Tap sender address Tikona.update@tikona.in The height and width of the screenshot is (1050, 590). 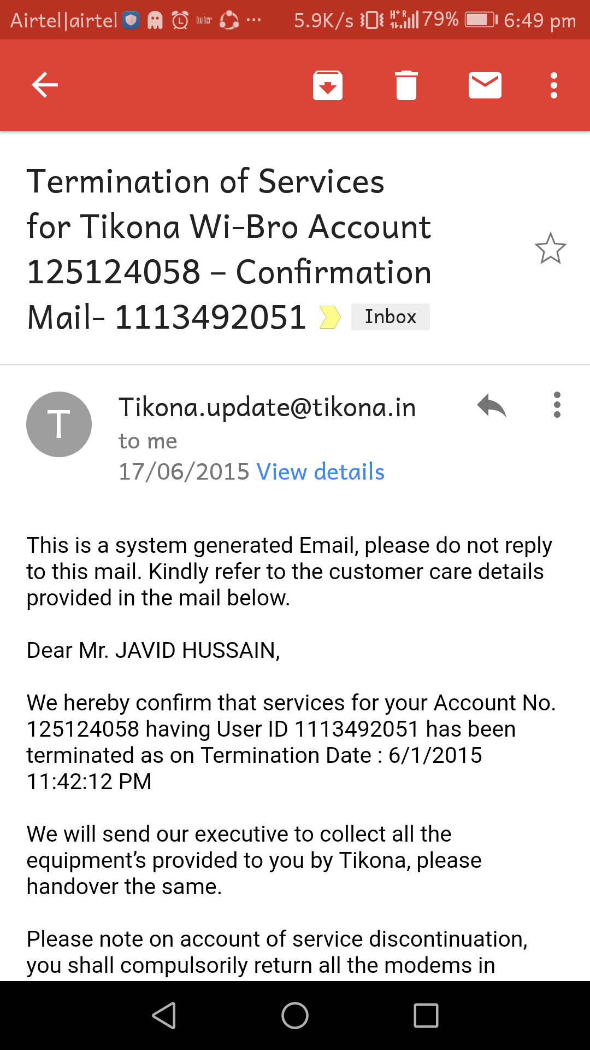pos(267,407)
